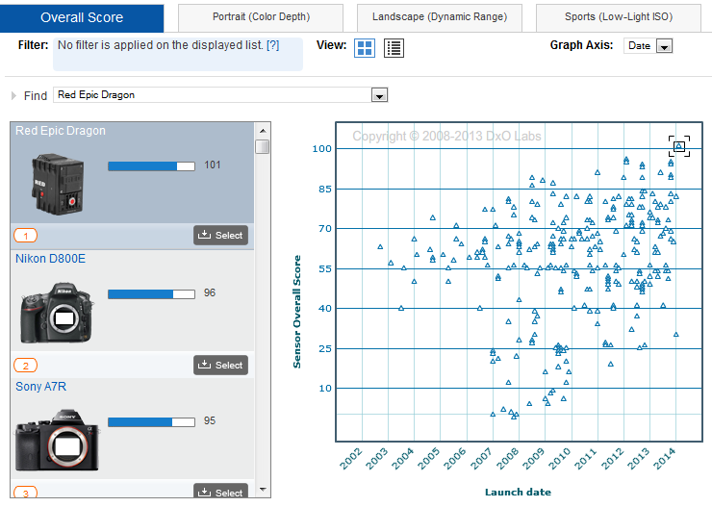Select the Nikon D800E camera
The height and width of the screenshot is (507, 712).
(x=220, y=365)
